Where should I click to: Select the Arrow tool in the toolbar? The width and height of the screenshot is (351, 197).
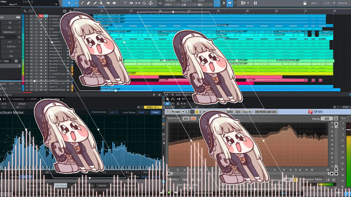point(69,3)
